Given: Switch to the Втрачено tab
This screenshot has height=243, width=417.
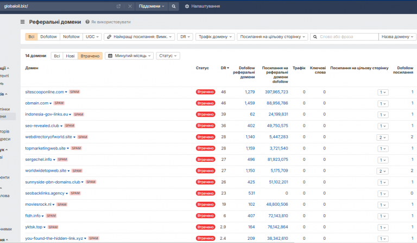Looking at the screenshot, I should (x=90, y=56).
